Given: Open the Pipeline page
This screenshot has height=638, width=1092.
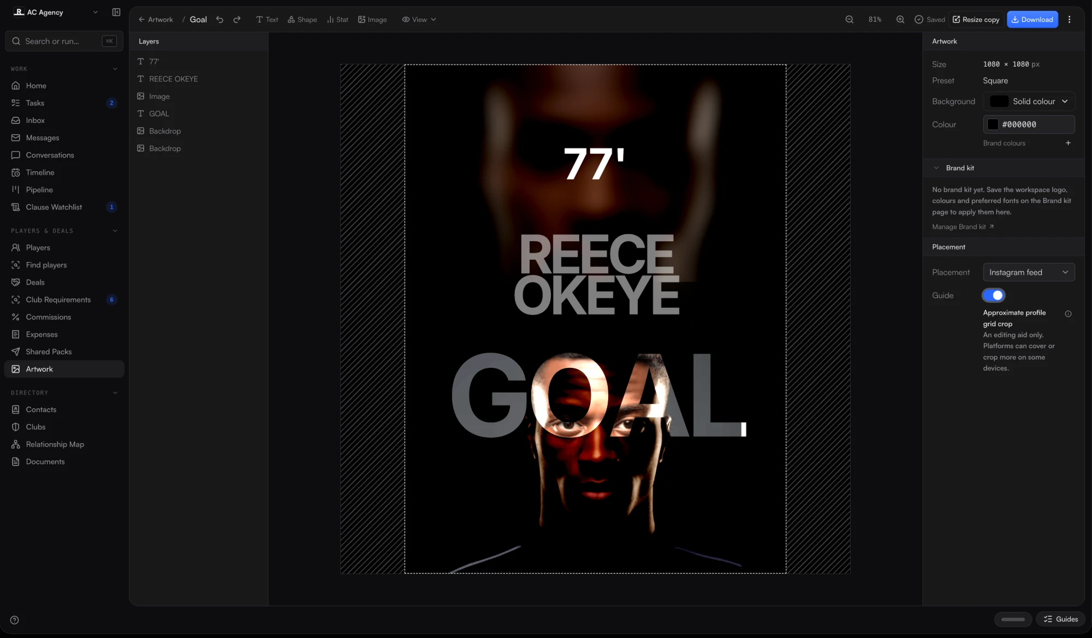Looking at the screenshot, I should 64,190.
